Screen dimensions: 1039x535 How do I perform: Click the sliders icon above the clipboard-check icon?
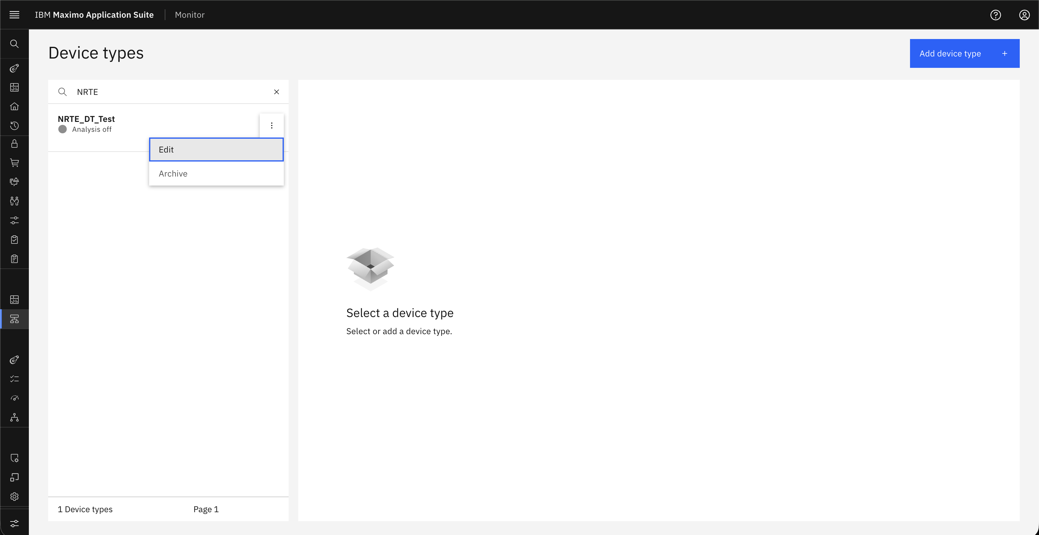(14, 220)
